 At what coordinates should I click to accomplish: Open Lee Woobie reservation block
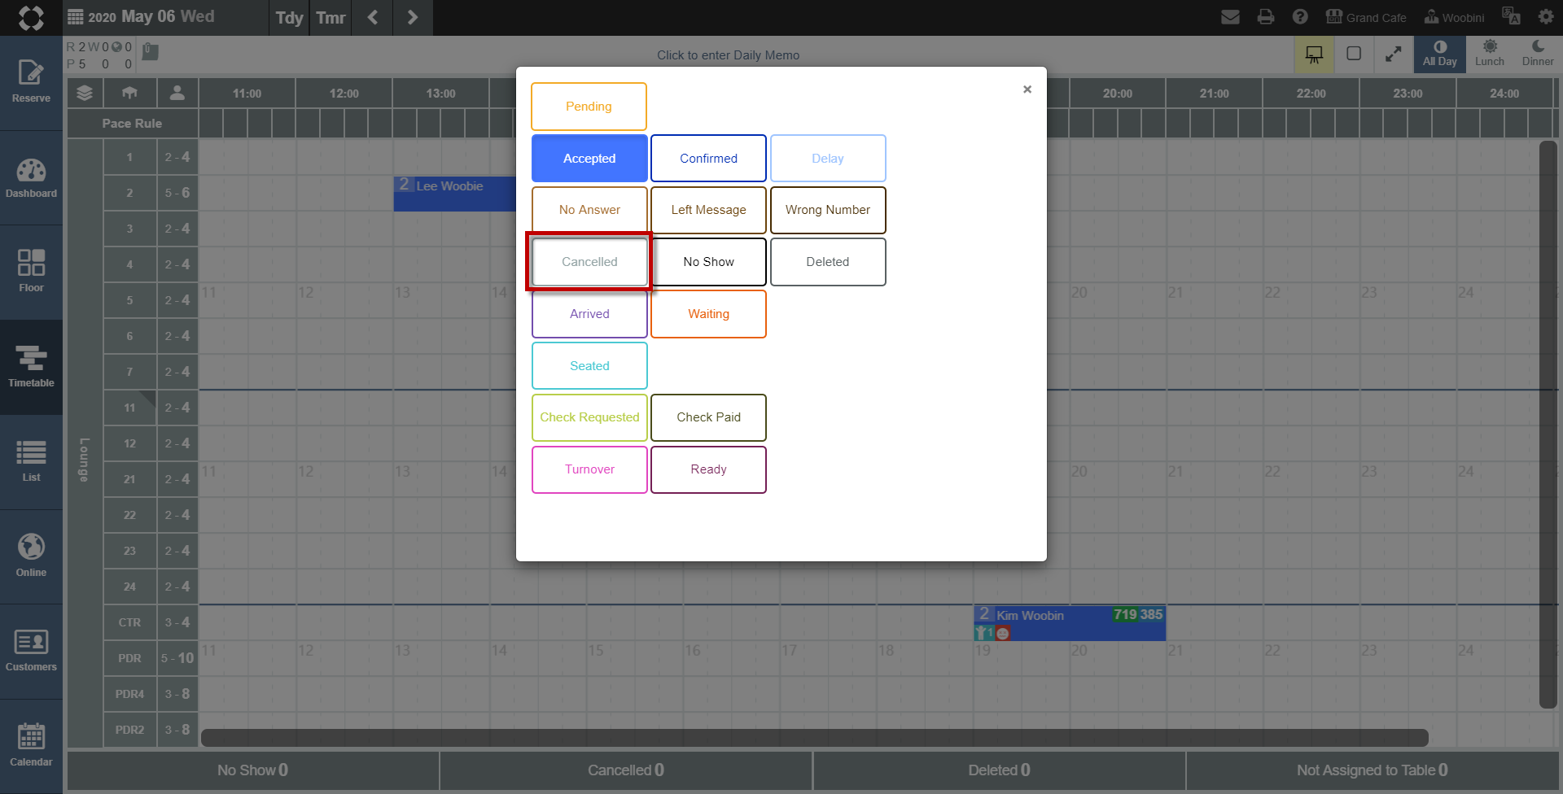pos(455,194)
